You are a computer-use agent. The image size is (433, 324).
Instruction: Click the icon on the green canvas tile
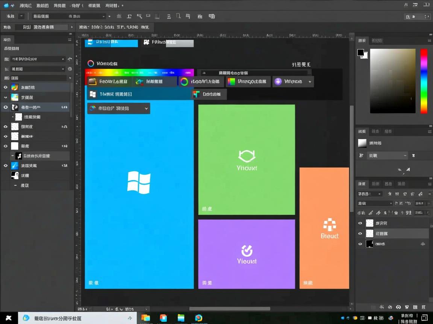coord(247,156)
